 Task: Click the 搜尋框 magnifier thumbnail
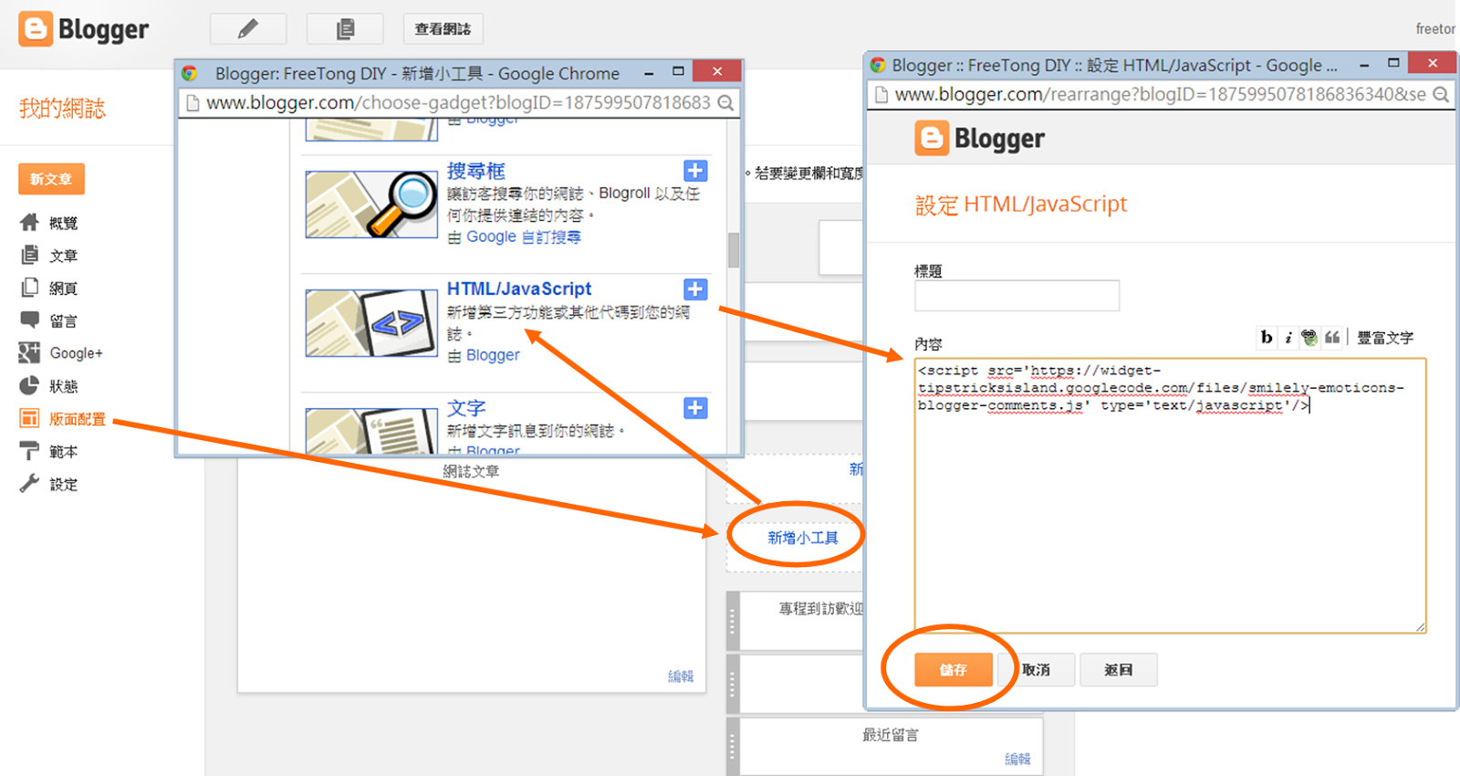pyautogui.click(x=371, y=204)
